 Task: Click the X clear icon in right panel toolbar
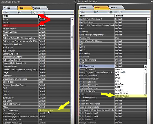tap(120, 12)
